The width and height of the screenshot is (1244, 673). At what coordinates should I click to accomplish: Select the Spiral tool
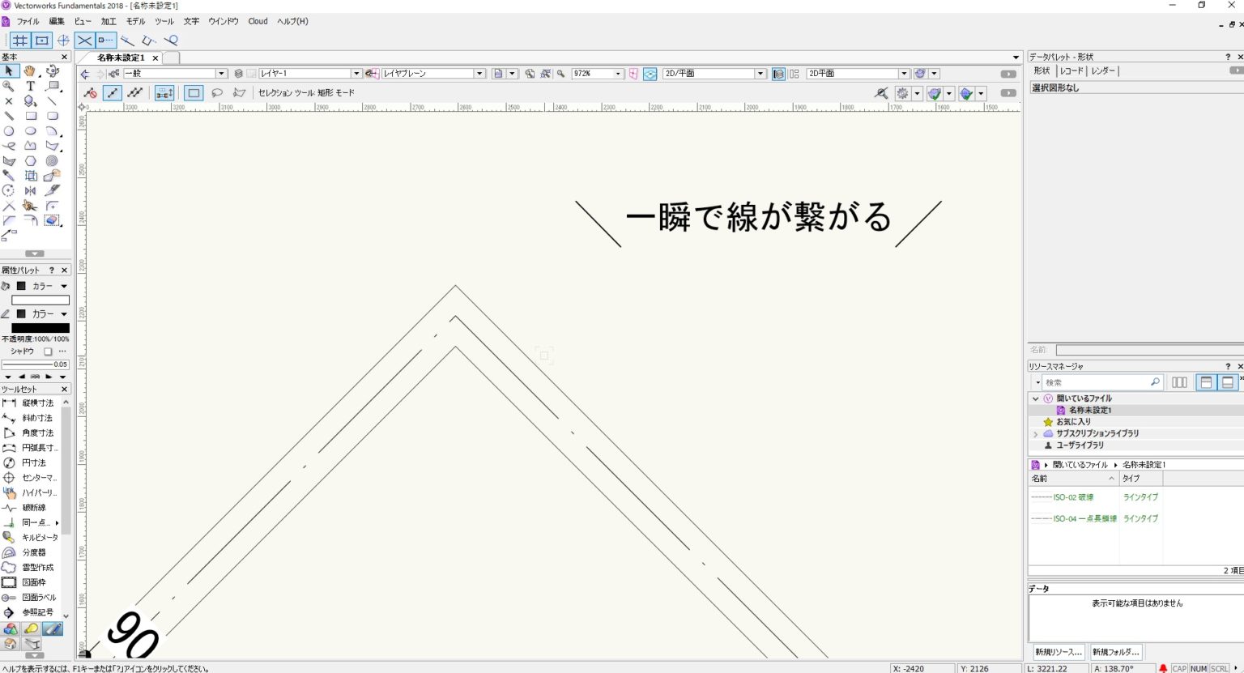tap(52, 161)
